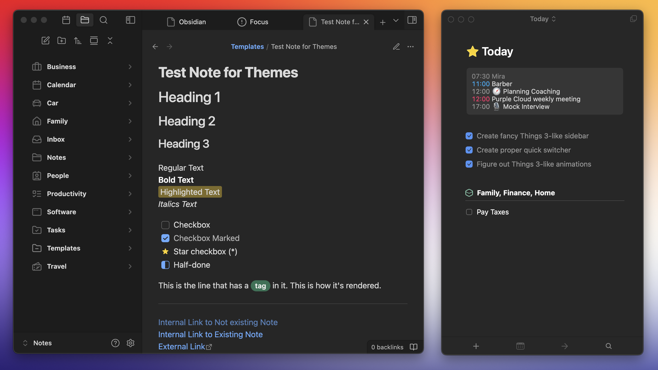Toggle the left sidebar icon
Image resolution: width=658 pixels, height=370 pixels.
130,20
